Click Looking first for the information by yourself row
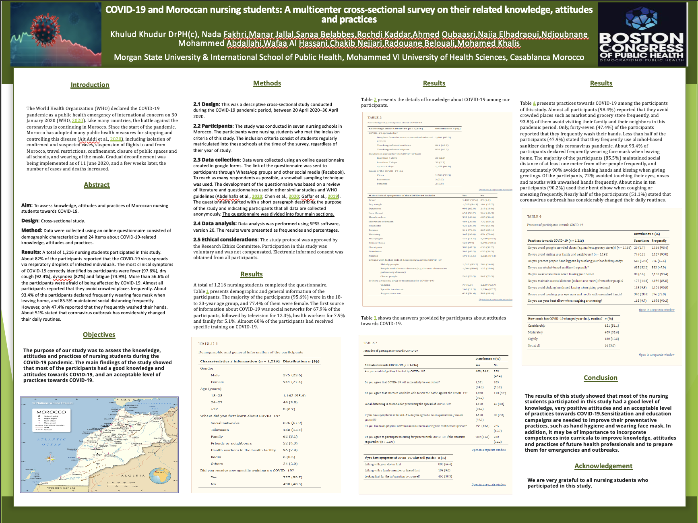 [x=408, y=476]
